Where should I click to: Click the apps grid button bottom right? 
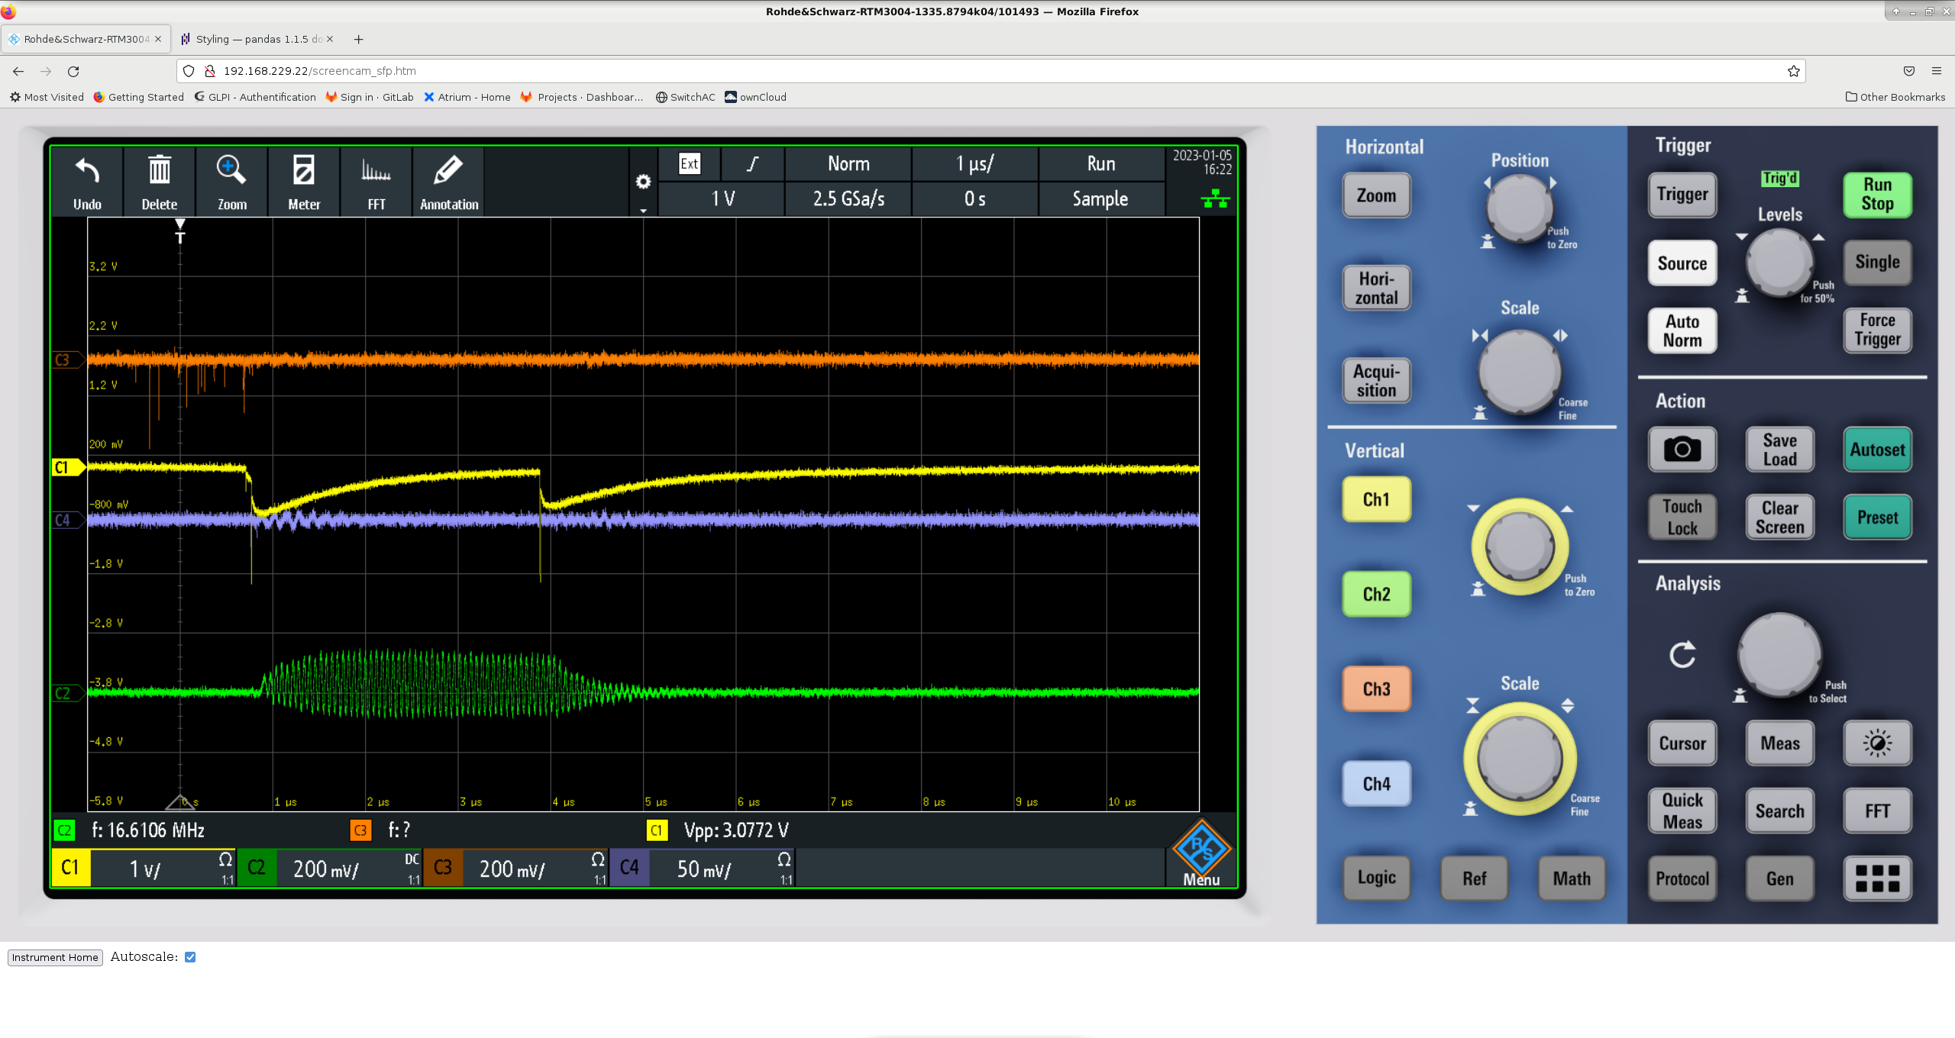pos(1876,878)
